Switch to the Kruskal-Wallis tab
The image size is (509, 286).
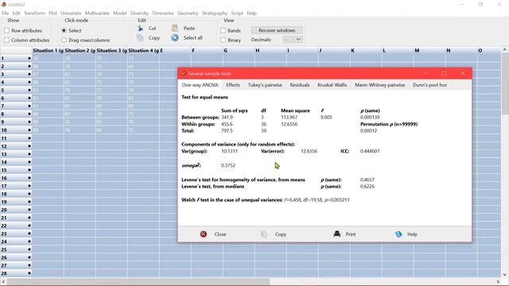point(332,85)
